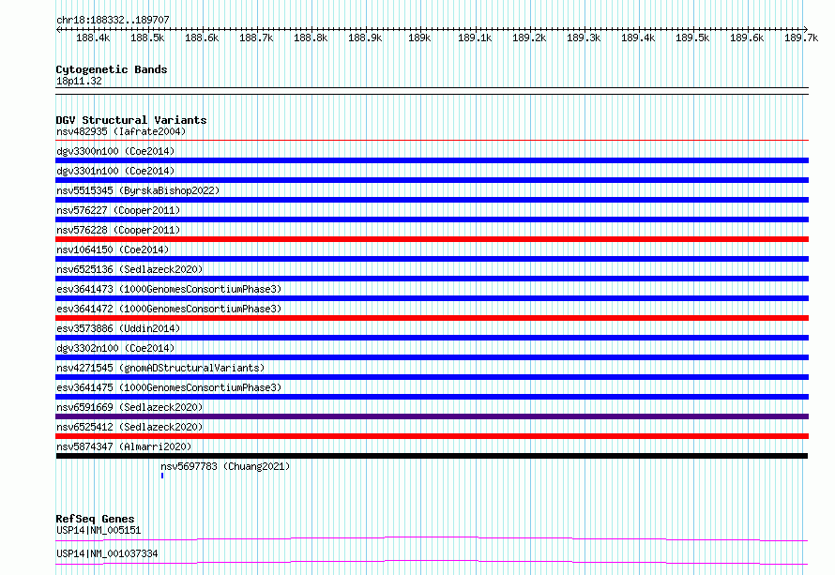Click the blue bar under nsv5515345
This screenshot has width=835, height=575.
click(432, 200)
